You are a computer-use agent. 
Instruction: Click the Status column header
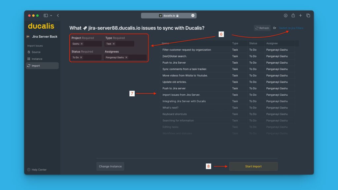[x=253, y=43]
